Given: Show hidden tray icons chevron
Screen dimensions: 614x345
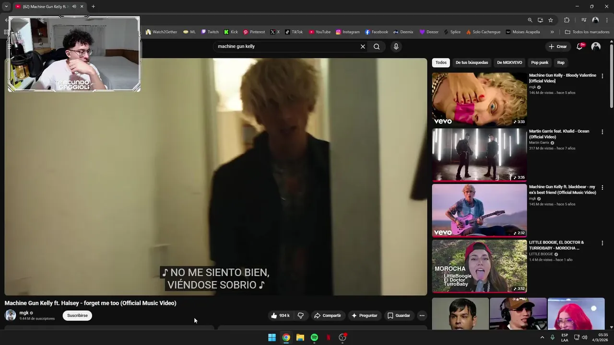Looking at the screenshot, I should [542, 337].
